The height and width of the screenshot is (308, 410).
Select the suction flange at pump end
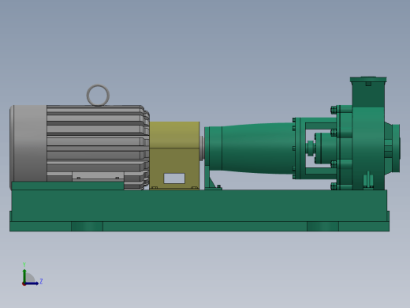396,148
